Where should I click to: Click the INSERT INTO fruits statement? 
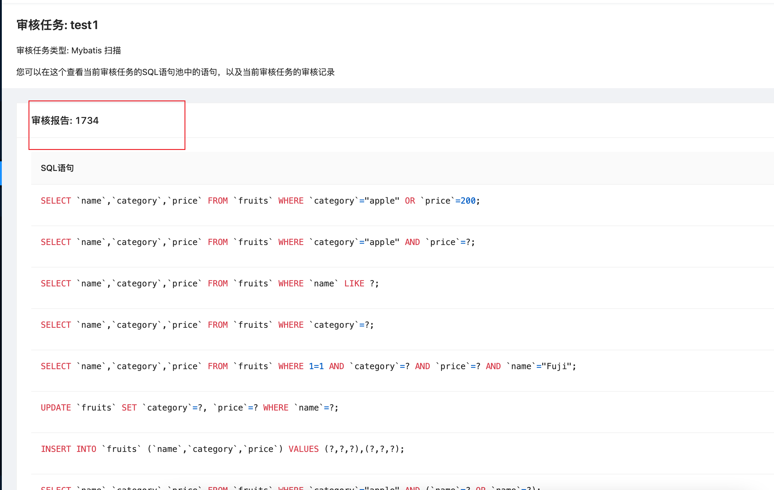click(222, 449)
